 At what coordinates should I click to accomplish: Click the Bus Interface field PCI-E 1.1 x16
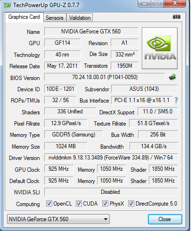(x=142, y=100)
